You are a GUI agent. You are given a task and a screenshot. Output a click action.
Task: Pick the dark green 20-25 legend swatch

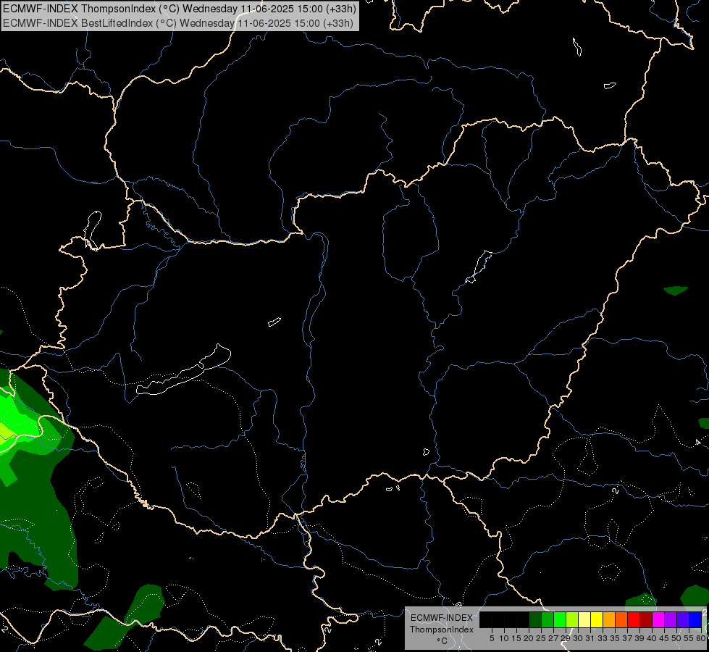point(535,619)
